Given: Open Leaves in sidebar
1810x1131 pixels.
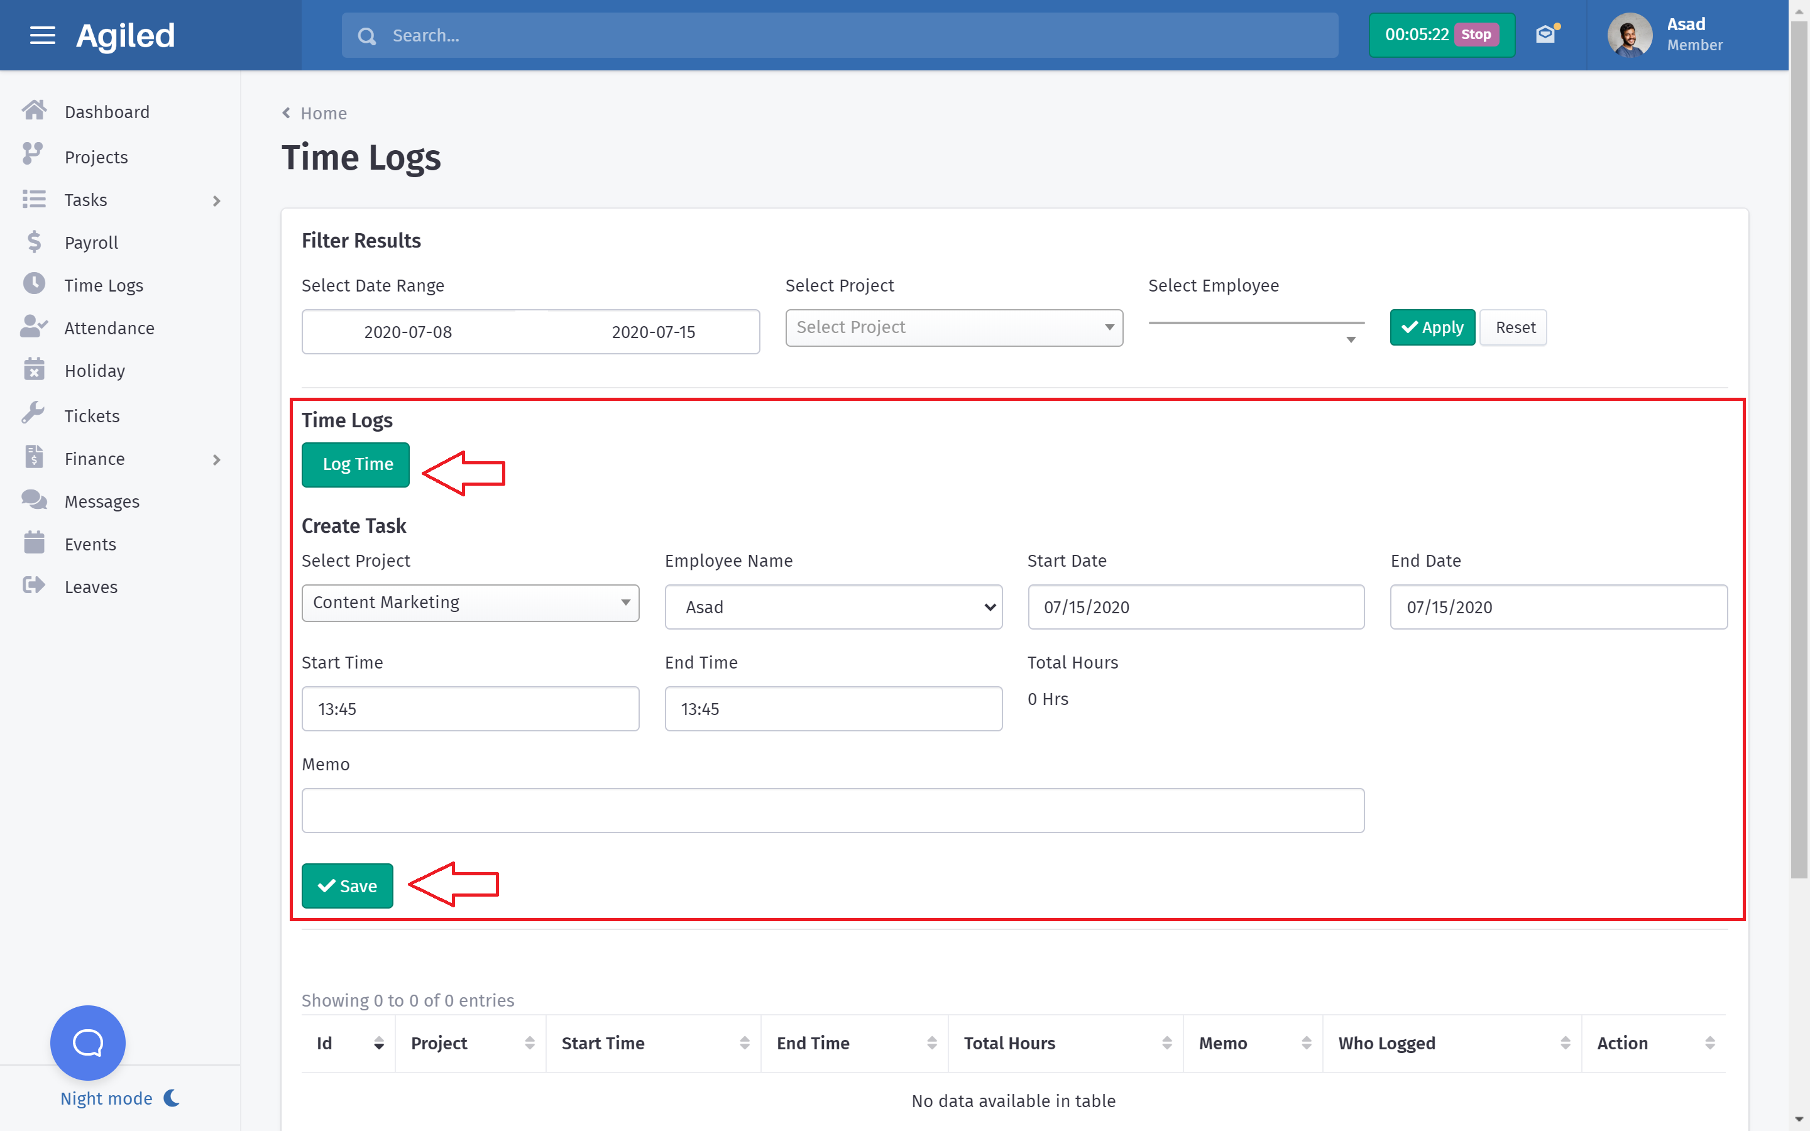Looking at the screenshot, I should [90, 586].
